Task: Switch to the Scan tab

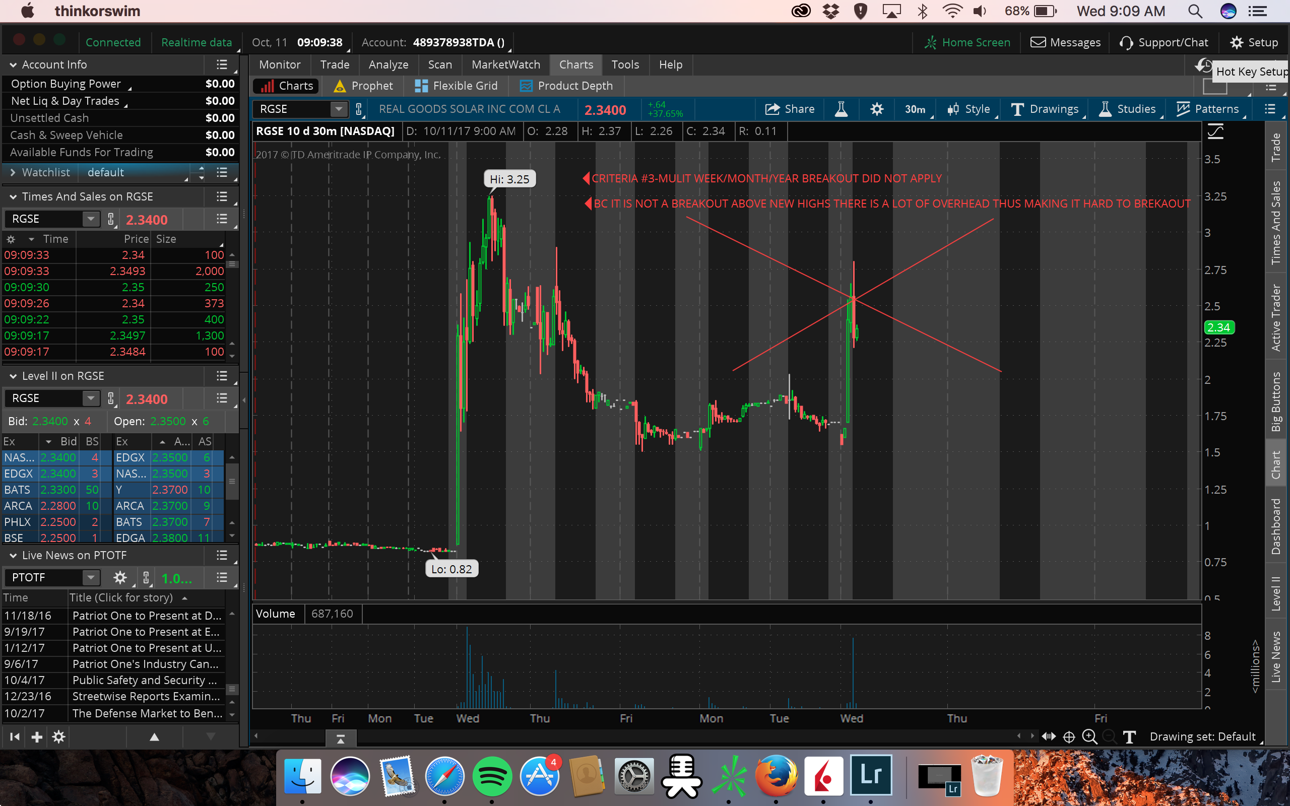Action: (x=439, y=64)
